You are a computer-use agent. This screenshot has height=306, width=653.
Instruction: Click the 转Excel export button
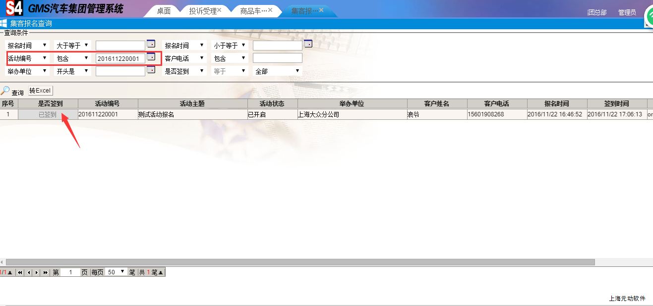(x=40, y=91)
